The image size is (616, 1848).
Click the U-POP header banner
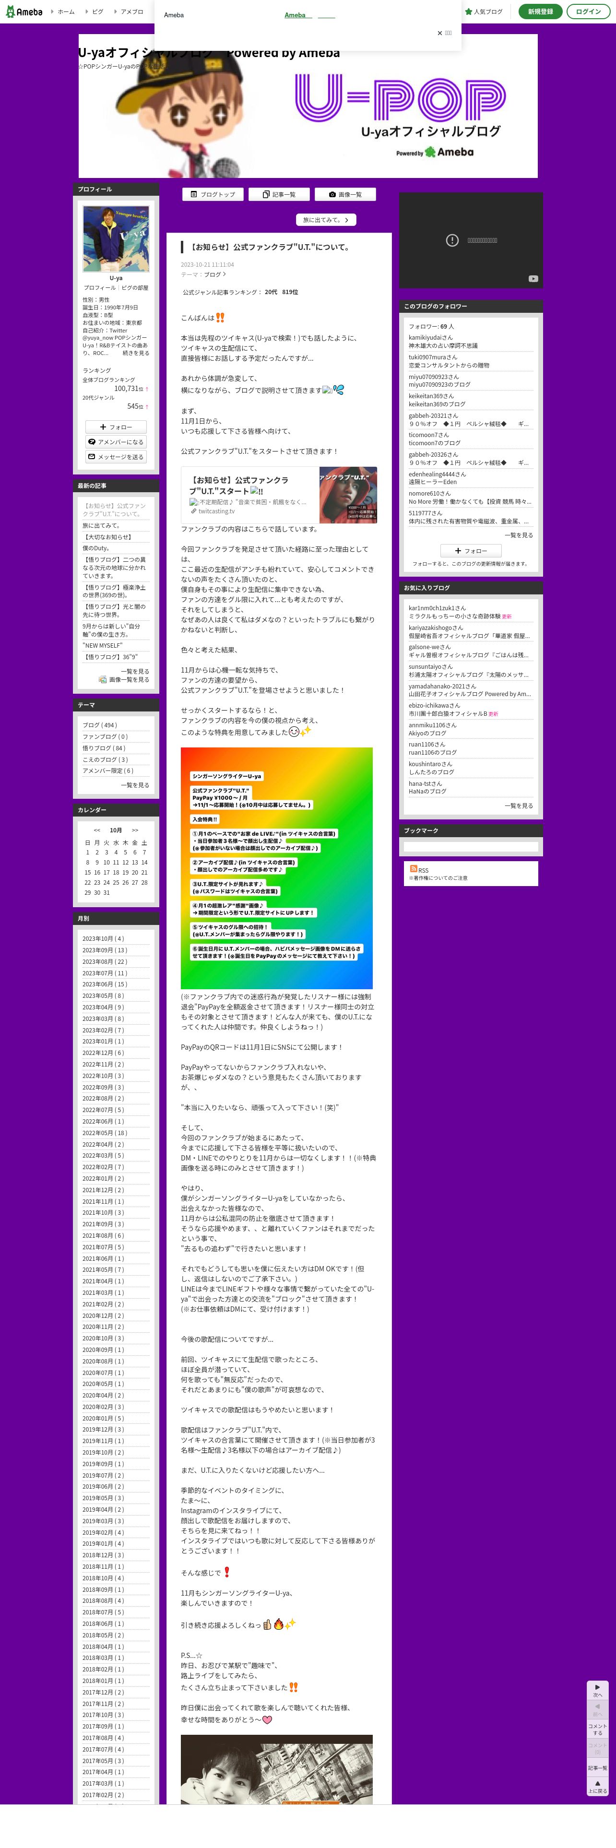308,106
